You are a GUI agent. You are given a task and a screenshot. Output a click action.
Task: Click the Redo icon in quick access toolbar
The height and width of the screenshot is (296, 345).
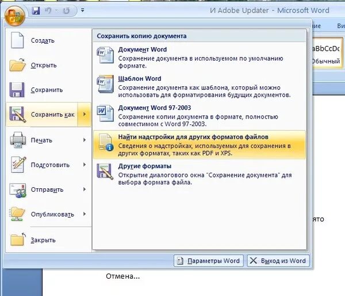66,10
